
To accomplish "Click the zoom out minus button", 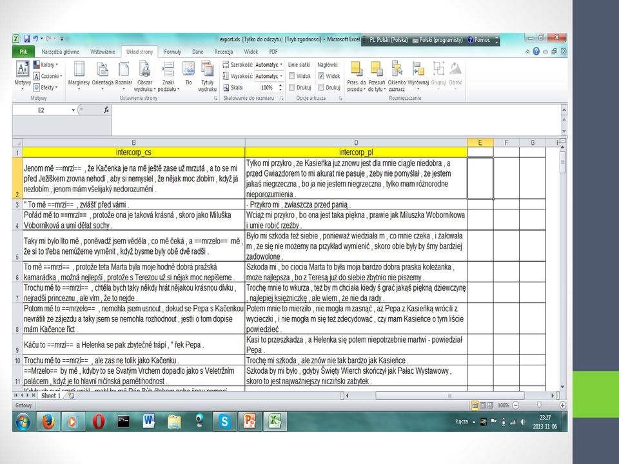I will point(515,405).
